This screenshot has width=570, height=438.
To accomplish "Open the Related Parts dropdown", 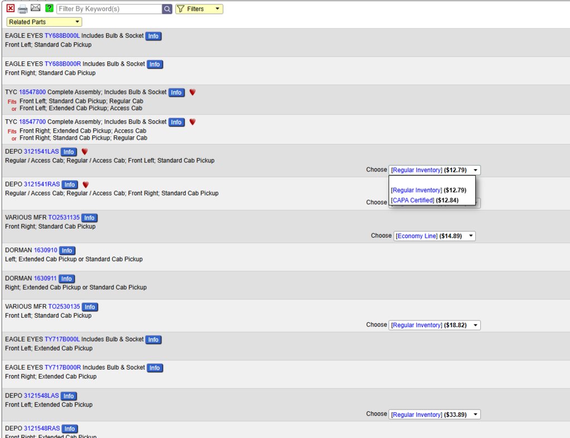I will (44, 22).
